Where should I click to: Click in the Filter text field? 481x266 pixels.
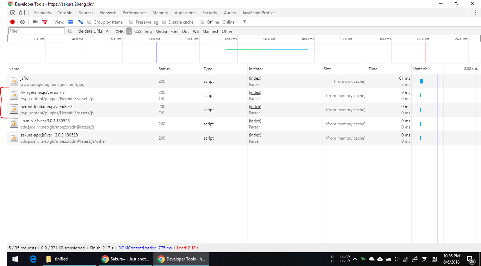[x=36, y=31]
